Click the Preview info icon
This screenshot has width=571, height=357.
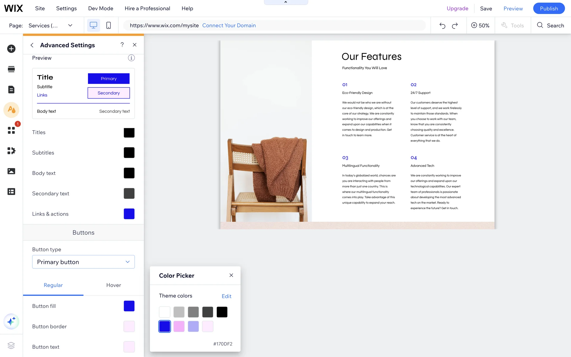(x=131, y=58)
